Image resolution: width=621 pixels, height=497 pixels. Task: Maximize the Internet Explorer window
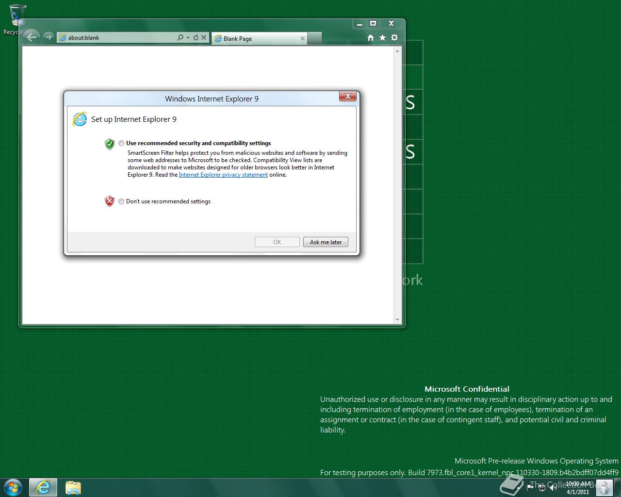[x=373, y=23]
